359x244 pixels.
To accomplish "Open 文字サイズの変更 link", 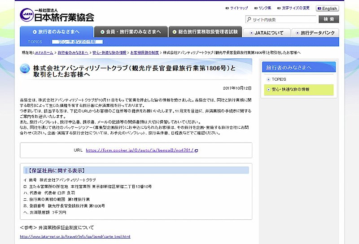I will [296, 8].
